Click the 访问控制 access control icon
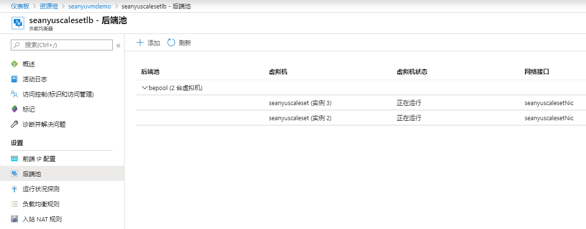The image size is (586, 229). pyautogui.click(x=14, y=94)
